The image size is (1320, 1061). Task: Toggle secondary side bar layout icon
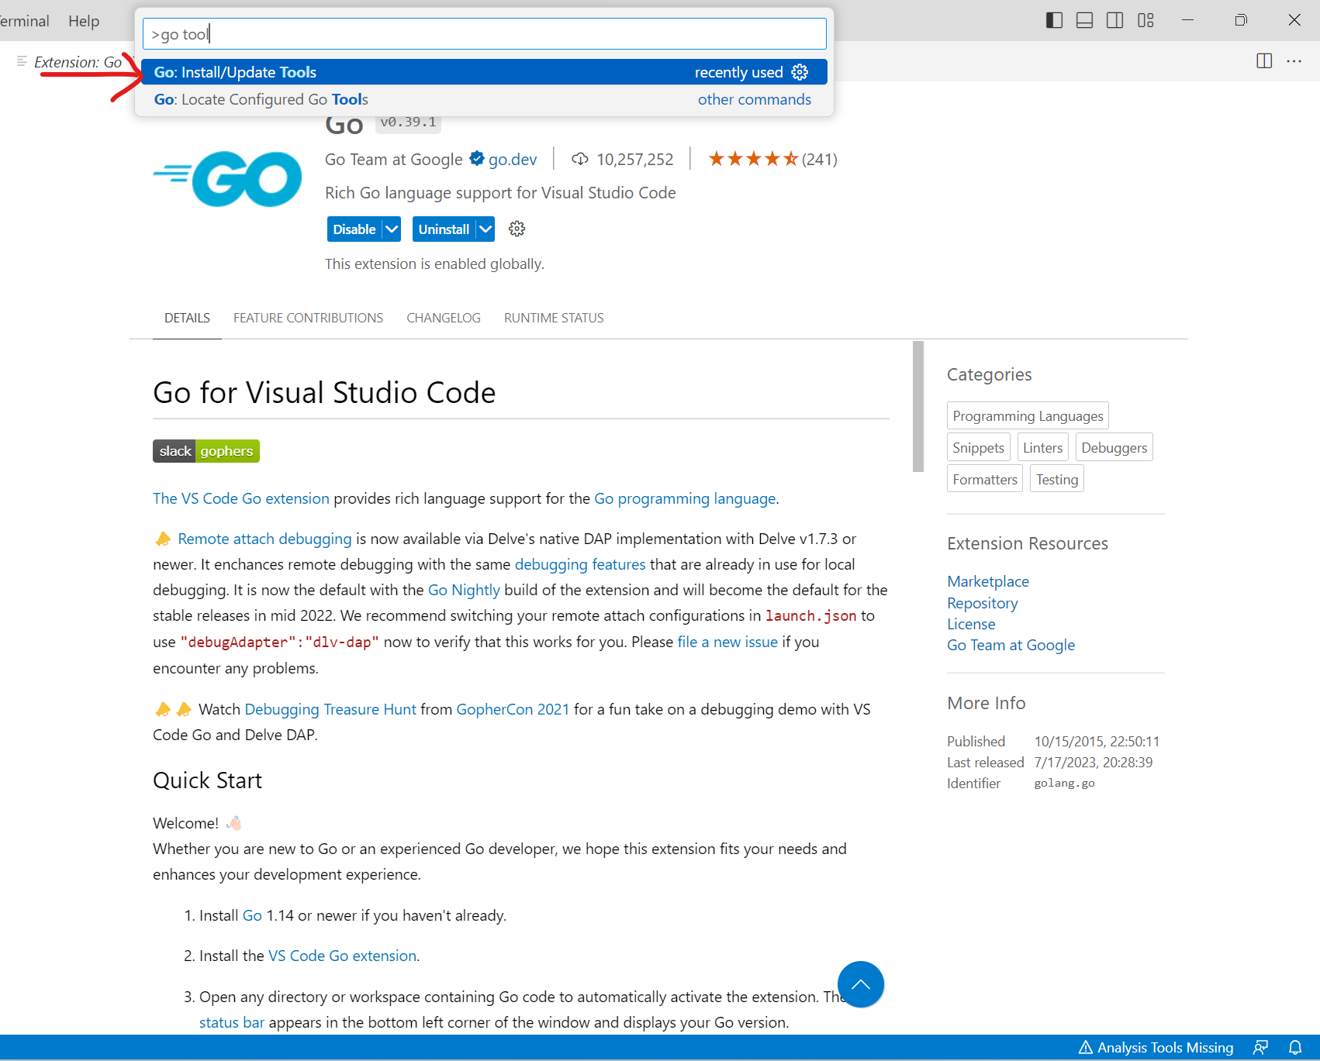tap(1114, 20)
